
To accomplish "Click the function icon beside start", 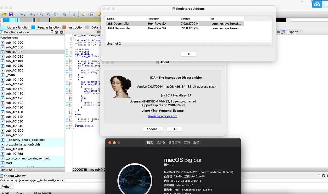I will point(3,163).
